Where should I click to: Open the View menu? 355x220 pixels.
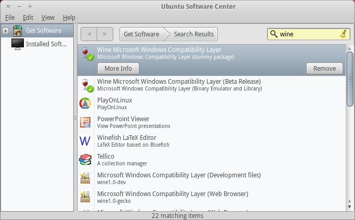click(48, 18)
